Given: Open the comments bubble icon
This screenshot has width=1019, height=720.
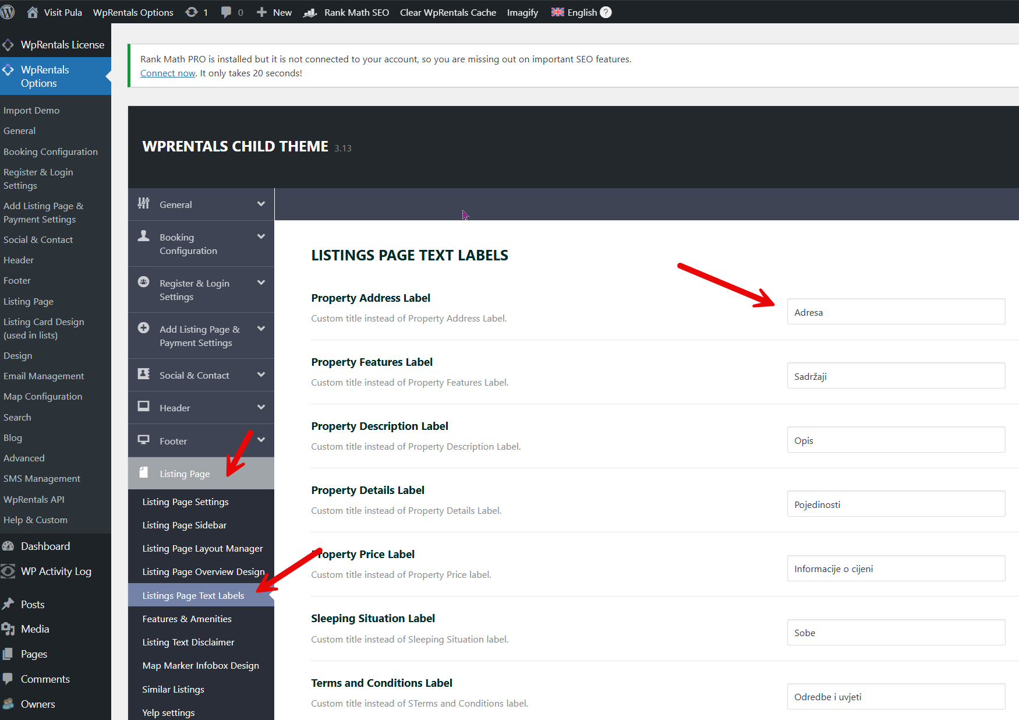Looking at the screenshot, I should click(x=227, y=12).
